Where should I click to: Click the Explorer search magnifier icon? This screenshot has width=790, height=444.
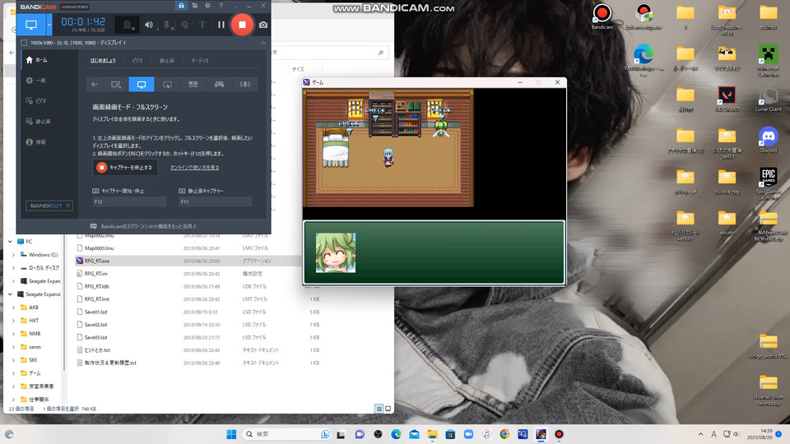(x=380, y=53)
